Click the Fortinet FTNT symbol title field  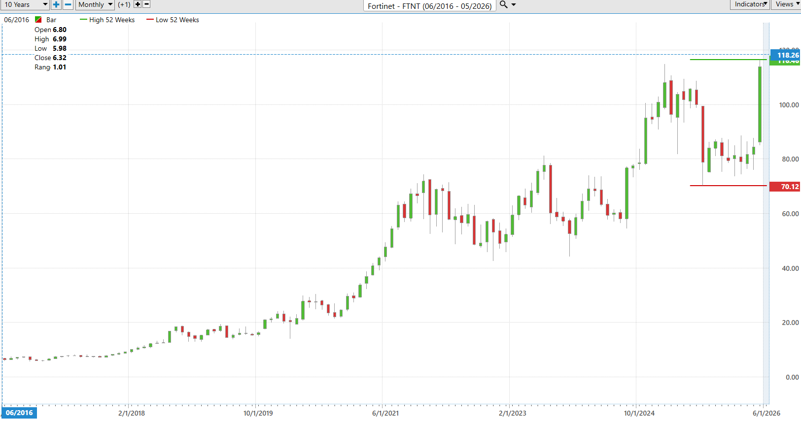point(430,6)
